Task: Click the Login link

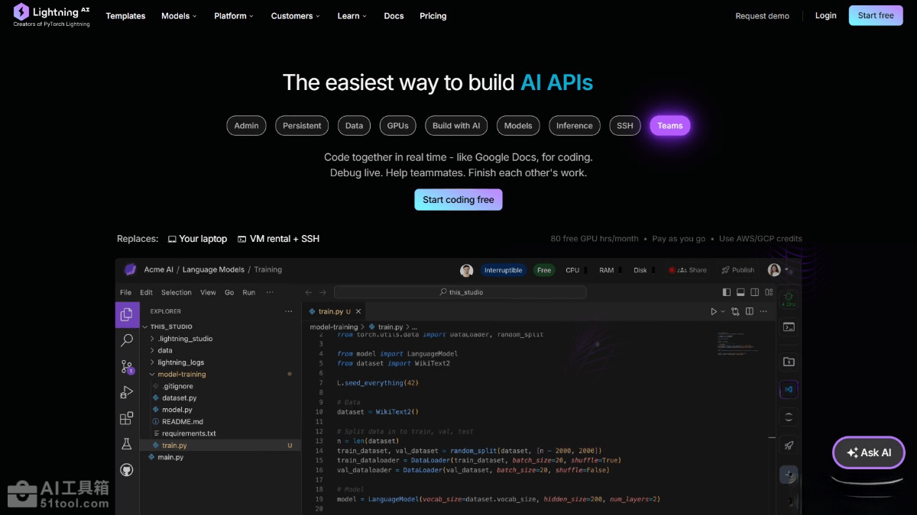Action: click(x=825, y=15)
